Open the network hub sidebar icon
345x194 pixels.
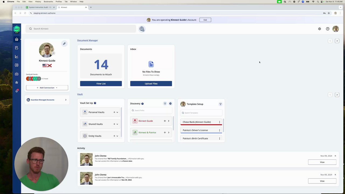(x=16, y=82)
